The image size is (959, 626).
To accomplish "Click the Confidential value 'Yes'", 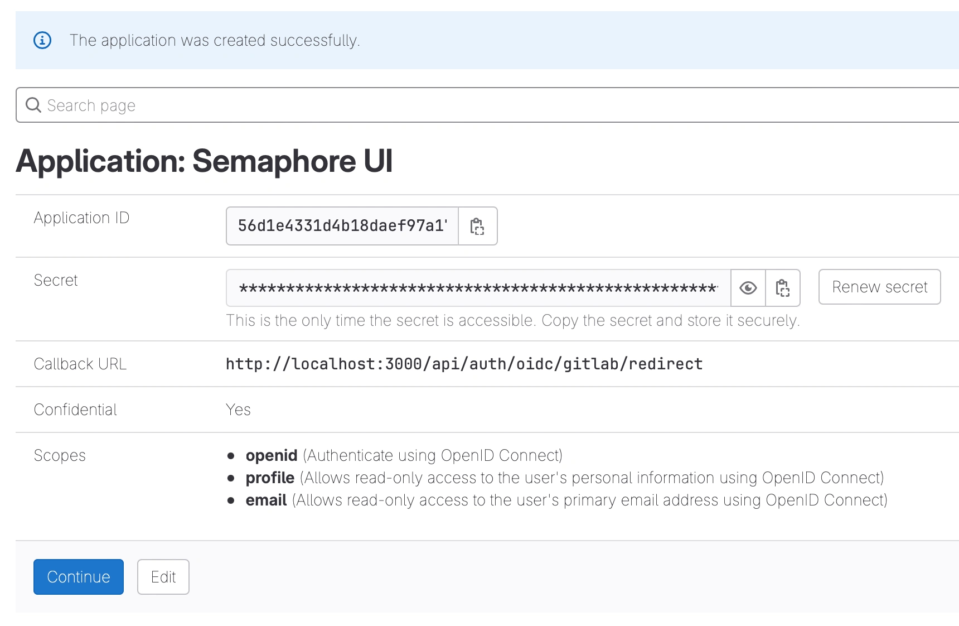I will [x=238, y=410].
